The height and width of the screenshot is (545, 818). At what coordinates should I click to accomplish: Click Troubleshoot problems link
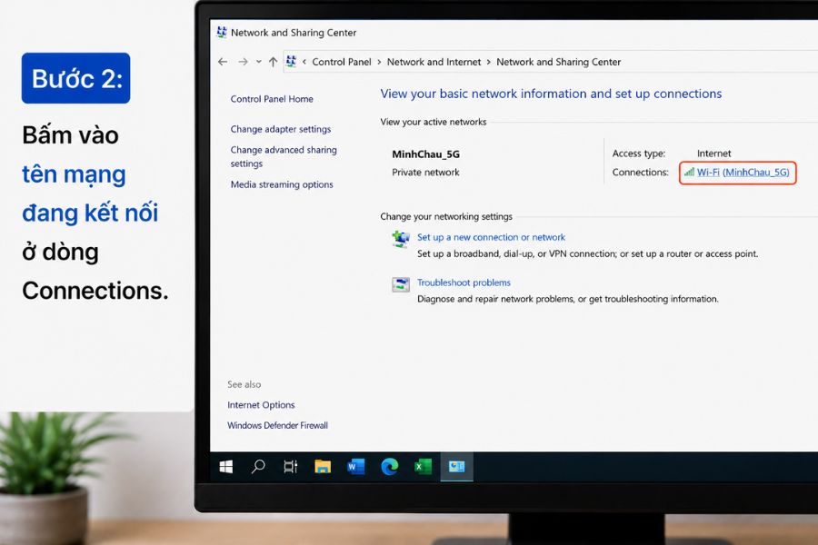pyautogui.click(x=464, y=282)
